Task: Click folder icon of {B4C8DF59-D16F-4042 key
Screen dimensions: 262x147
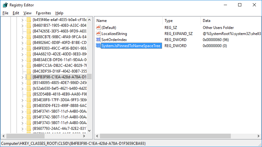Action: coord(29,71)
